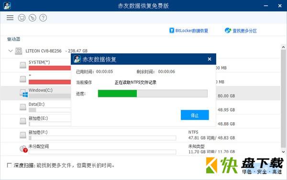287x180 pixels.
Task: Enable the 深度扫描 checkbox
Action: [9, 165]
